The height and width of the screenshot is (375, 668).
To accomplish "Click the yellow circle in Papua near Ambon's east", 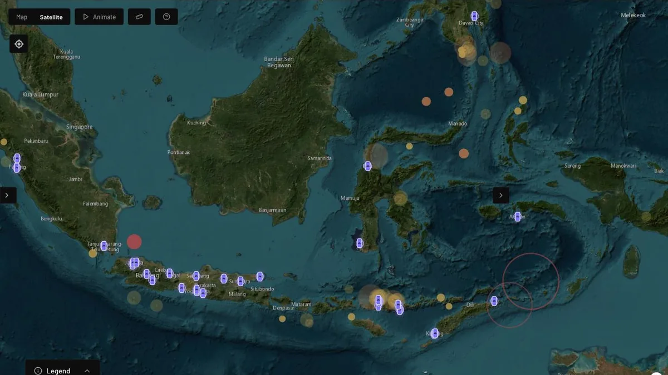I will (646, 217).
